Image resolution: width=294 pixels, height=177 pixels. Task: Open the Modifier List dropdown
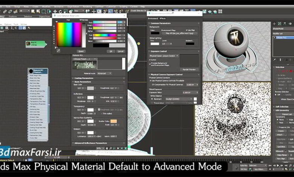283,34
